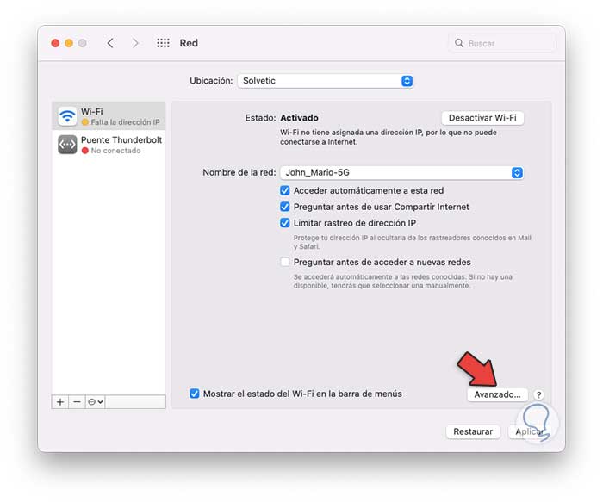Select Puente Thunderbolt in services list
Screen dimensions: 603x502
tap(109, 145)
